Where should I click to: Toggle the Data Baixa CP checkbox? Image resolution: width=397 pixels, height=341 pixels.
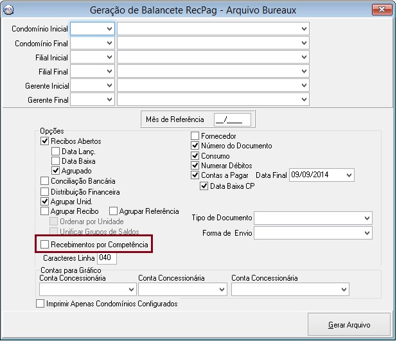(204, 186)
